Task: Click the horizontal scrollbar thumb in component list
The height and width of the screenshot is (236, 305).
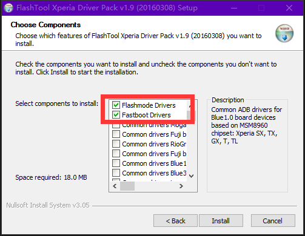Action: click(x=127, y=186)
